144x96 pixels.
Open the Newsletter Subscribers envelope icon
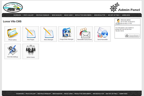[x=85, y=33]
